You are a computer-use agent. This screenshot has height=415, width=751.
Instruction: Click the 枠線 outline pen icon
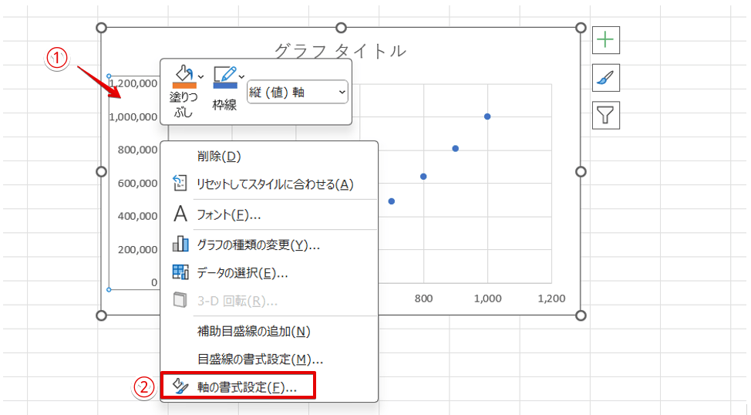225,77
